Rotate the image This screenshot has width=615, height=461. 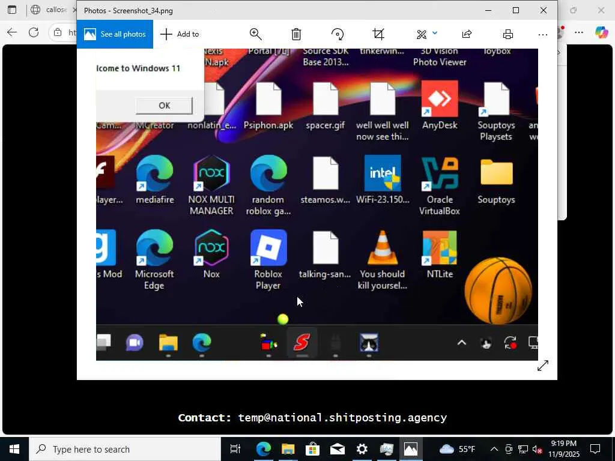[x=338, y=34]
